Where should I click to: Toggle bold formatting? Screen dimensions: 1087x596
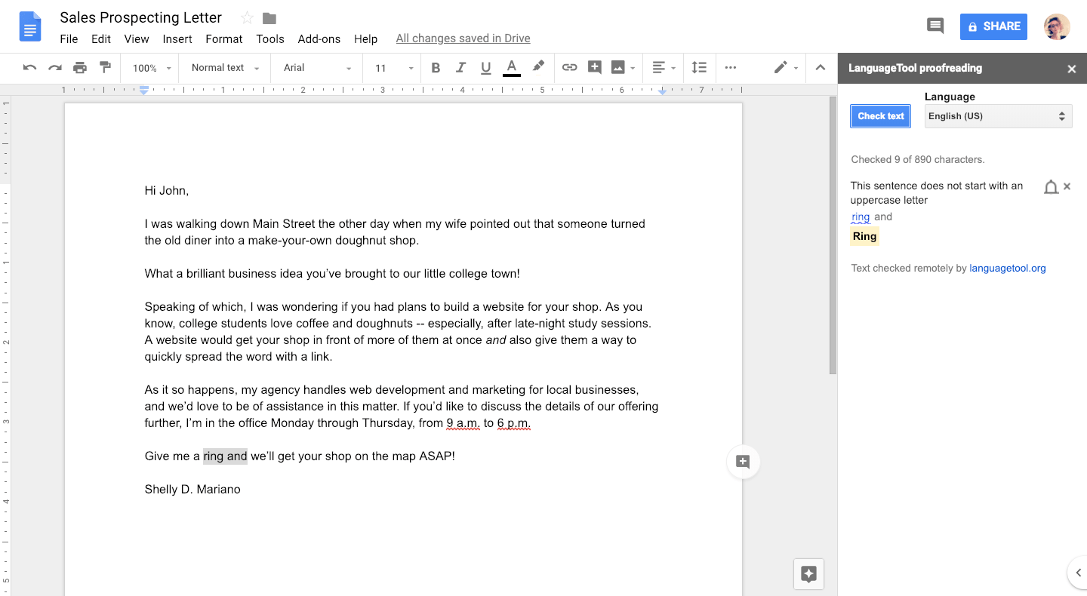tap(436, 68)
